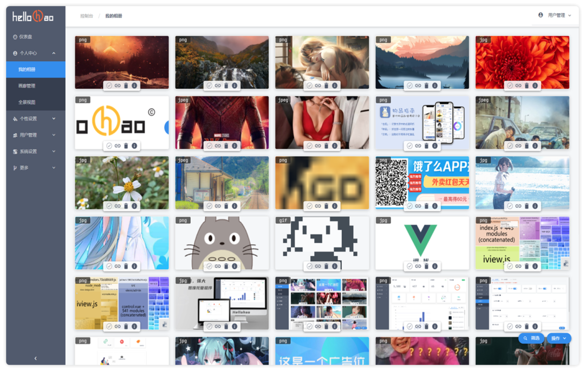Select the anime girl by the sea jpg
The height and width of the screenshot is (371, 585).
click(x=510, y=206)
